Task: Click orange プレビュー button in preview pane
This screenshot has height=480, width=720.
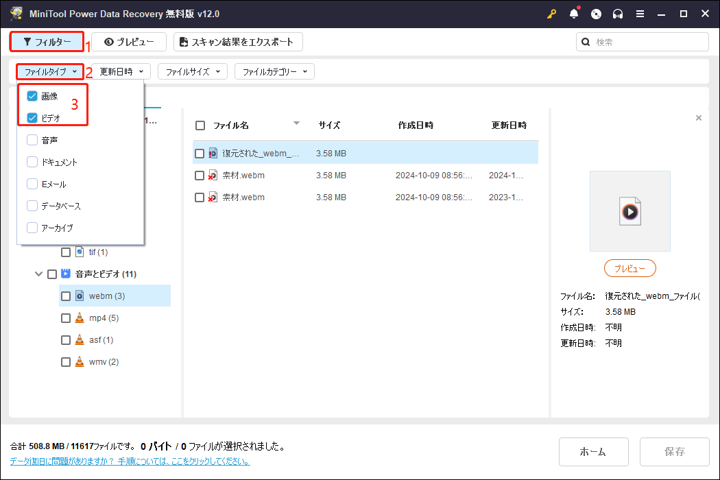Action: pos(630,268)
